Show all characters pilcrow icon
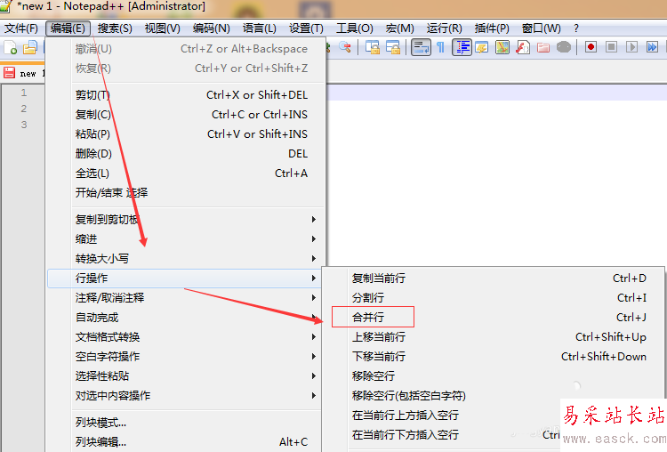This screenshot has width=667, height=452. 441,47
